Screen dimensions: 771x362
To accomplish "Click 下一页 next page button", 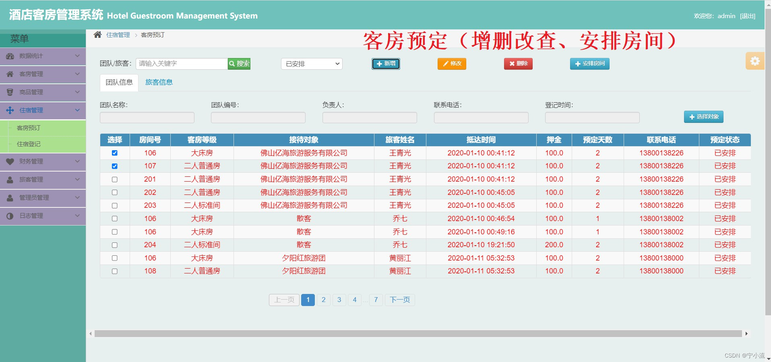I will tap(400, 300).
